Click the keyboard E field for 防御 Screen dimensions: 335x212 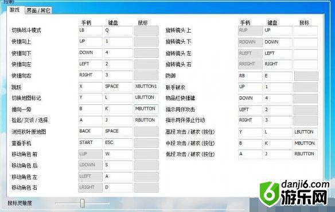[278, 76]
